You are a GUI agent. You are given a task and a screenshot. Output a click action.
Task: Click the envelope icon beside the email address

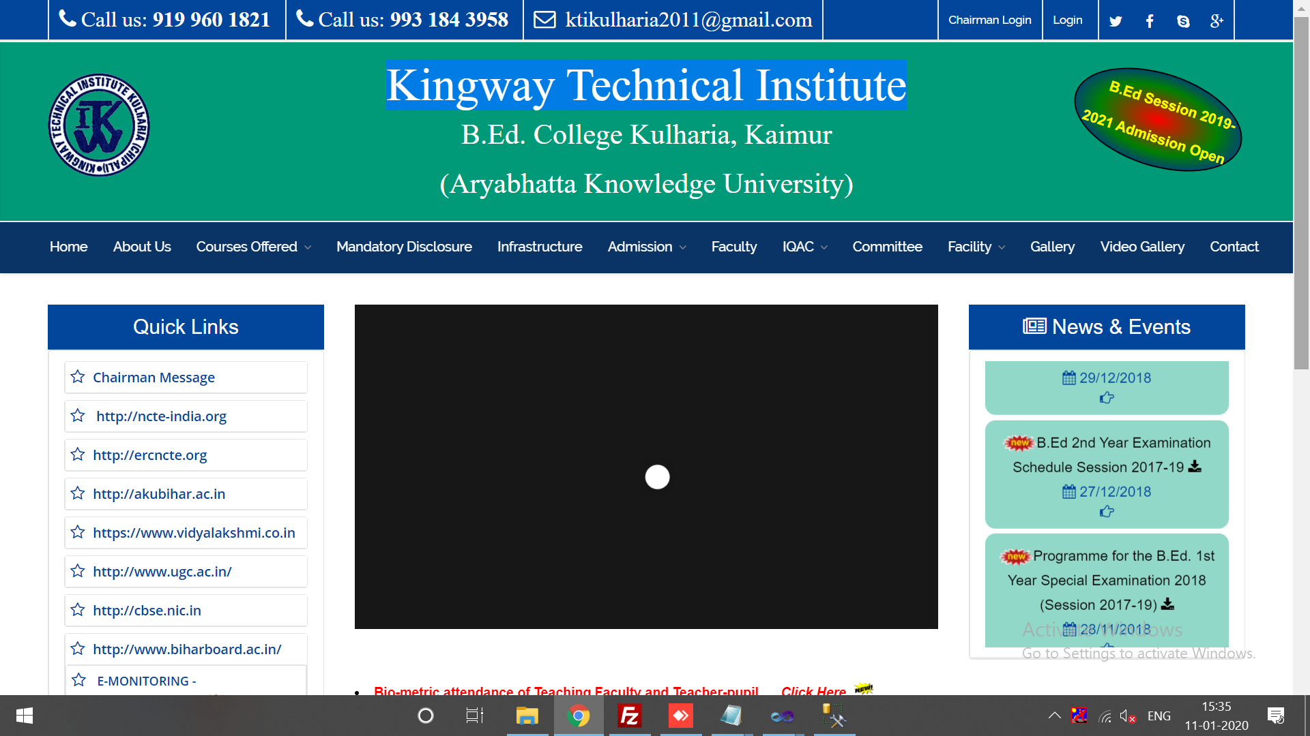click(544, 19)
